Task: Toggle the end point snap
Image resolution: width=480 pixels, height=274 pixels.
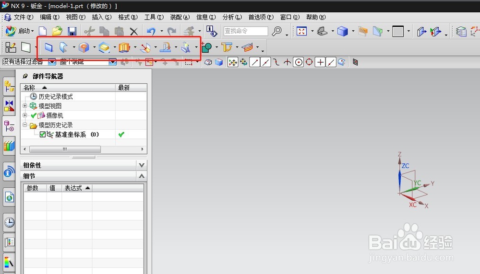Action: click(x=255, y=62)
